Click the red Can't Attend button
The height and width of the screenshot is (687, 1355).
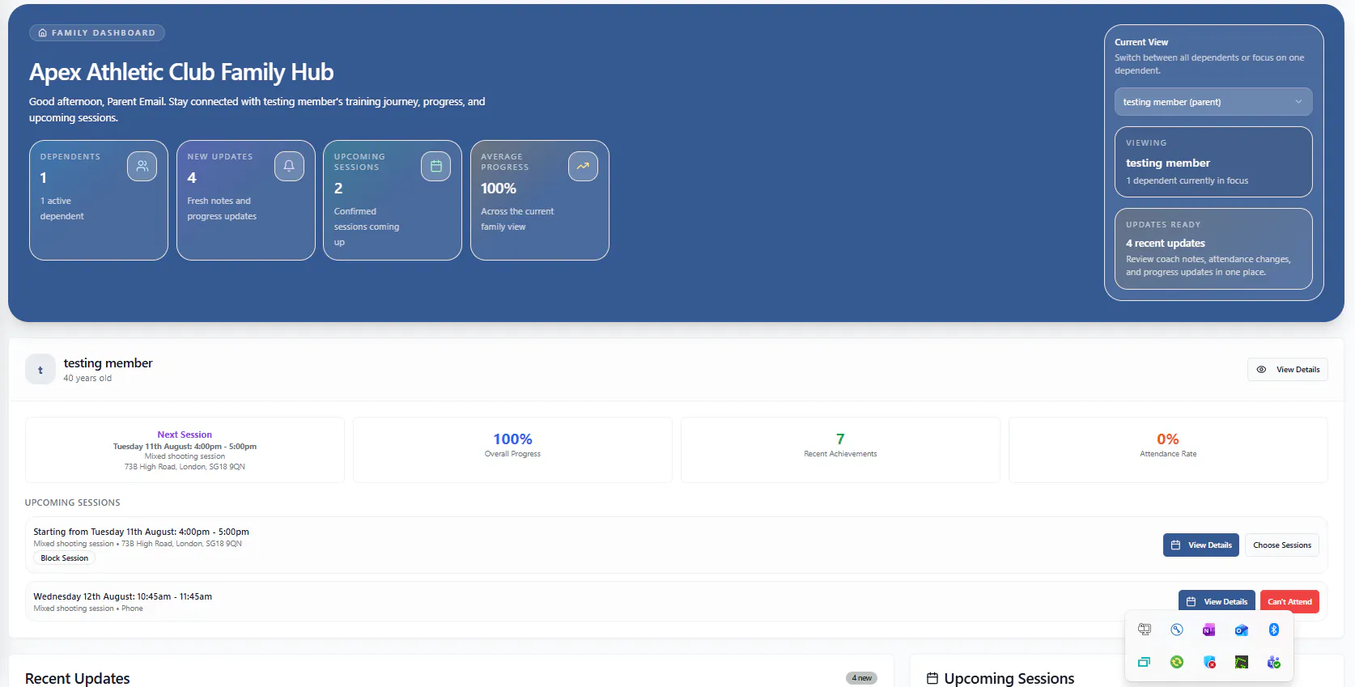[x=1289, y=602]
